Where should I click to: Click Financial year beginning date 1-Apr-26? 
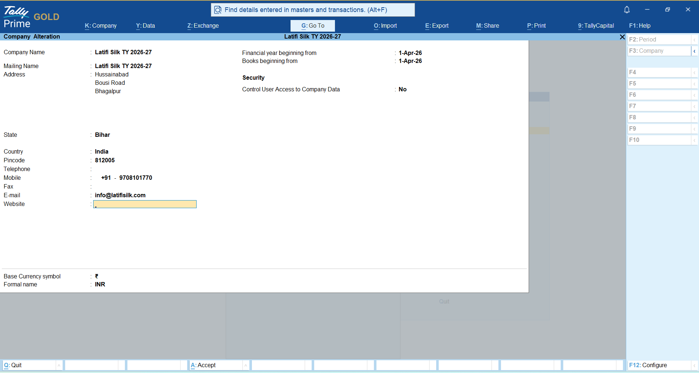pyautogui.click(x=410, y=53)
